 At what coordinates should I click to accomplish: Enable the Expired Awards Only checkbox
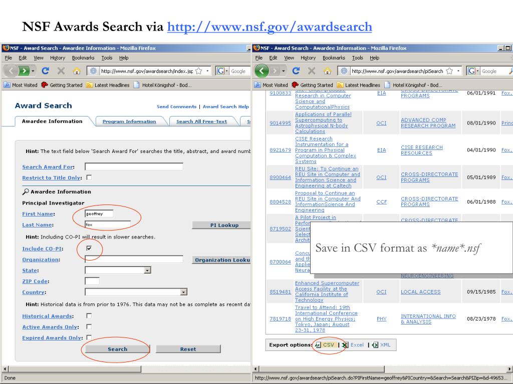[x=89, y=337]
